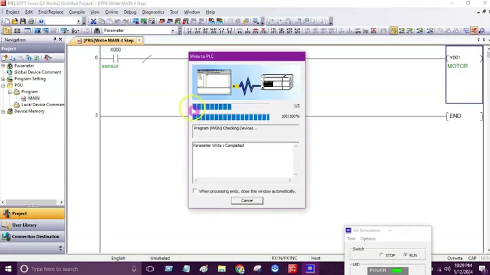This screenshot has height=275, width=490.
Task: Select MAIN program in the project tree
Action: (x=33, y=98)
